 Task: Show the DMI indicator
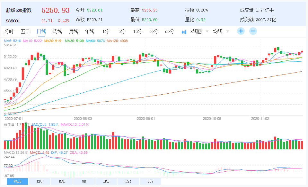pyautogui.click(x=106, y=182)
